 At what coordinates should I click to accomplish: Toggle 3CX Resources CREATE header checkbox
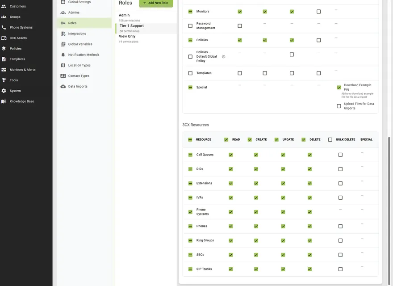[250, 139]
